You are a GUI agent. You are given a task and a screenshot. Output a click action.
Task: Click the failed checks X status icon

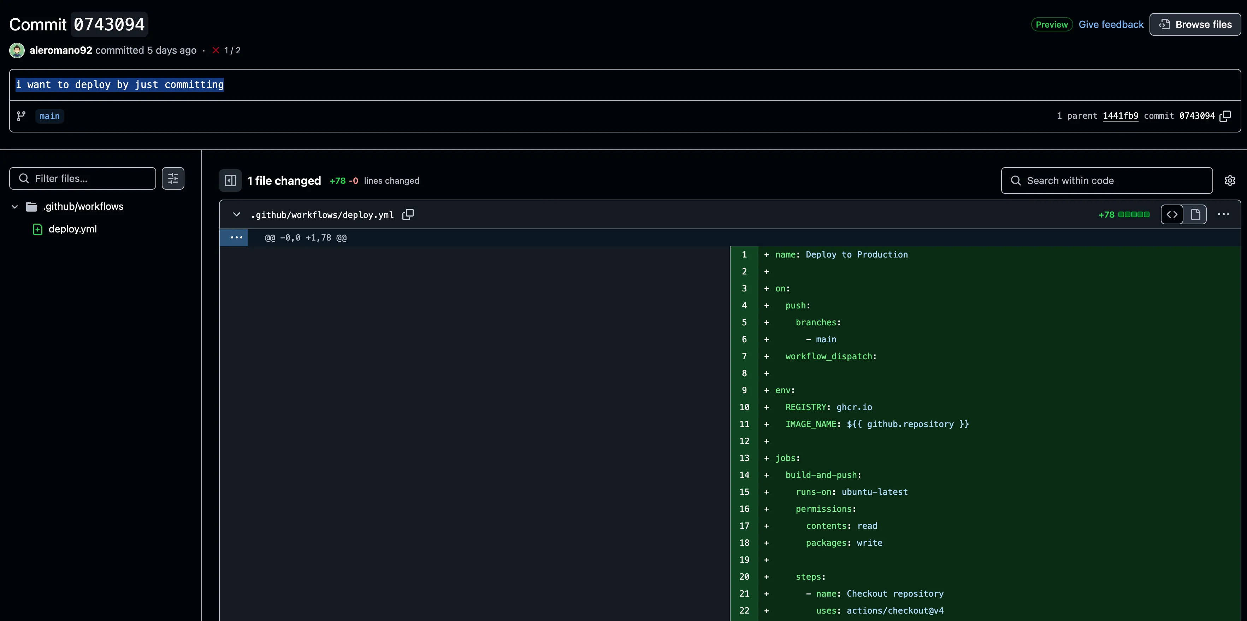coord(216,51)
